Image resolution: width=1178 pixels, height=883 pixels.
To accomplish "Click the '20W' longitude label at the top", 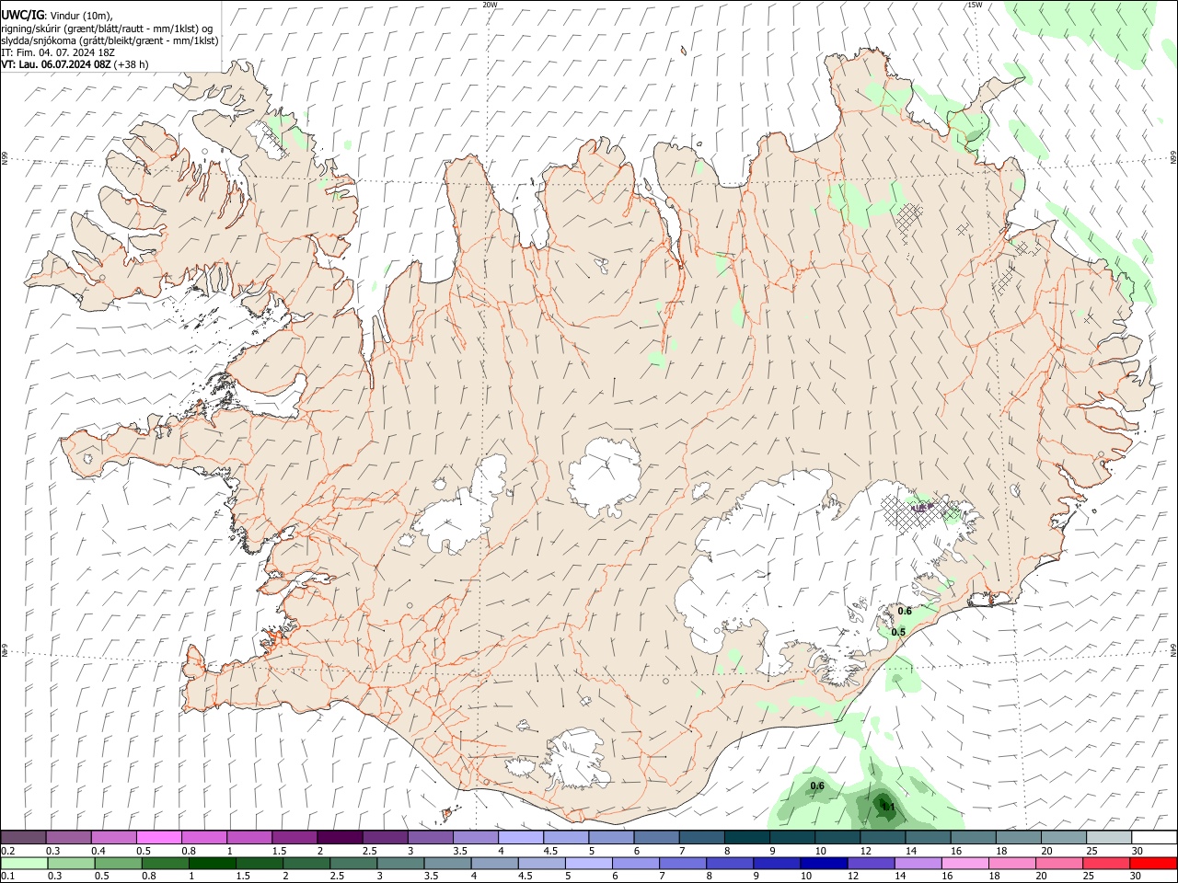I will (490, 5).
